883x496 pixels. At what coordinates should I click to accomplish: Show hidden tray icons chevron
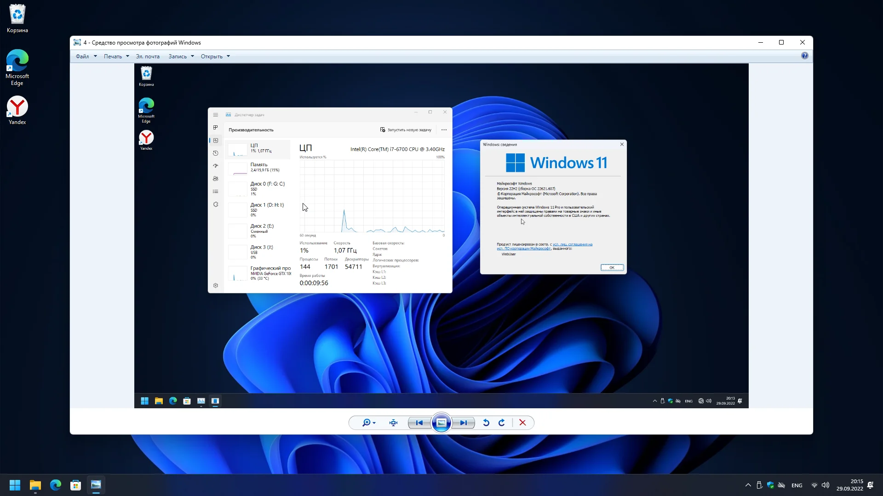point(748,485)
